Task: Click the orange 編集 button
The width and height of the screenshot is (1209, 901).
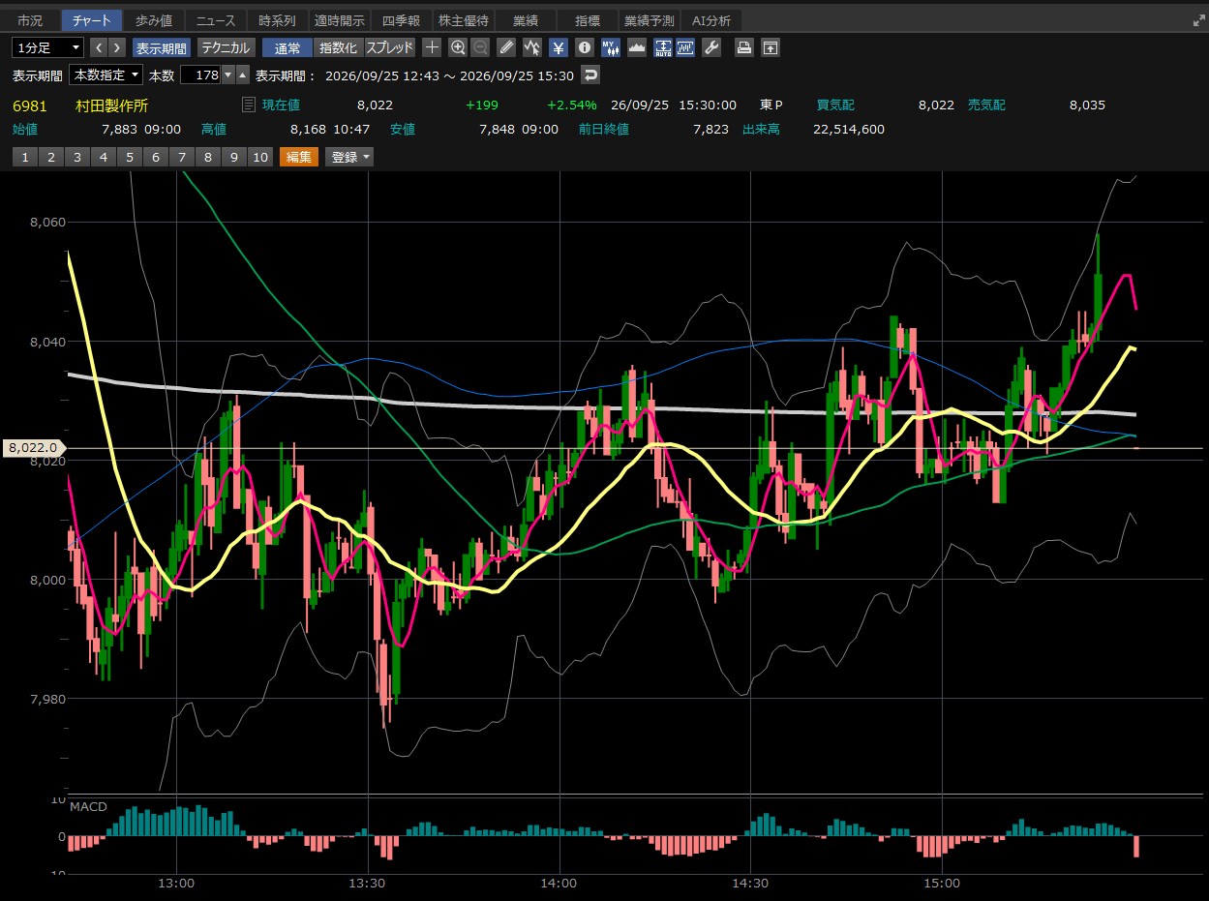Action: tap(299, 157)
